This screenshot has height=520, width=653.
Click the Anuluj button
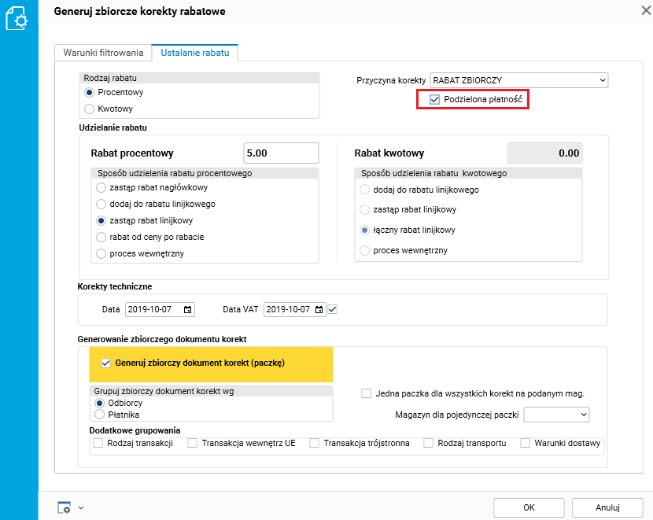pyautogui.click(x=607, y=507)
